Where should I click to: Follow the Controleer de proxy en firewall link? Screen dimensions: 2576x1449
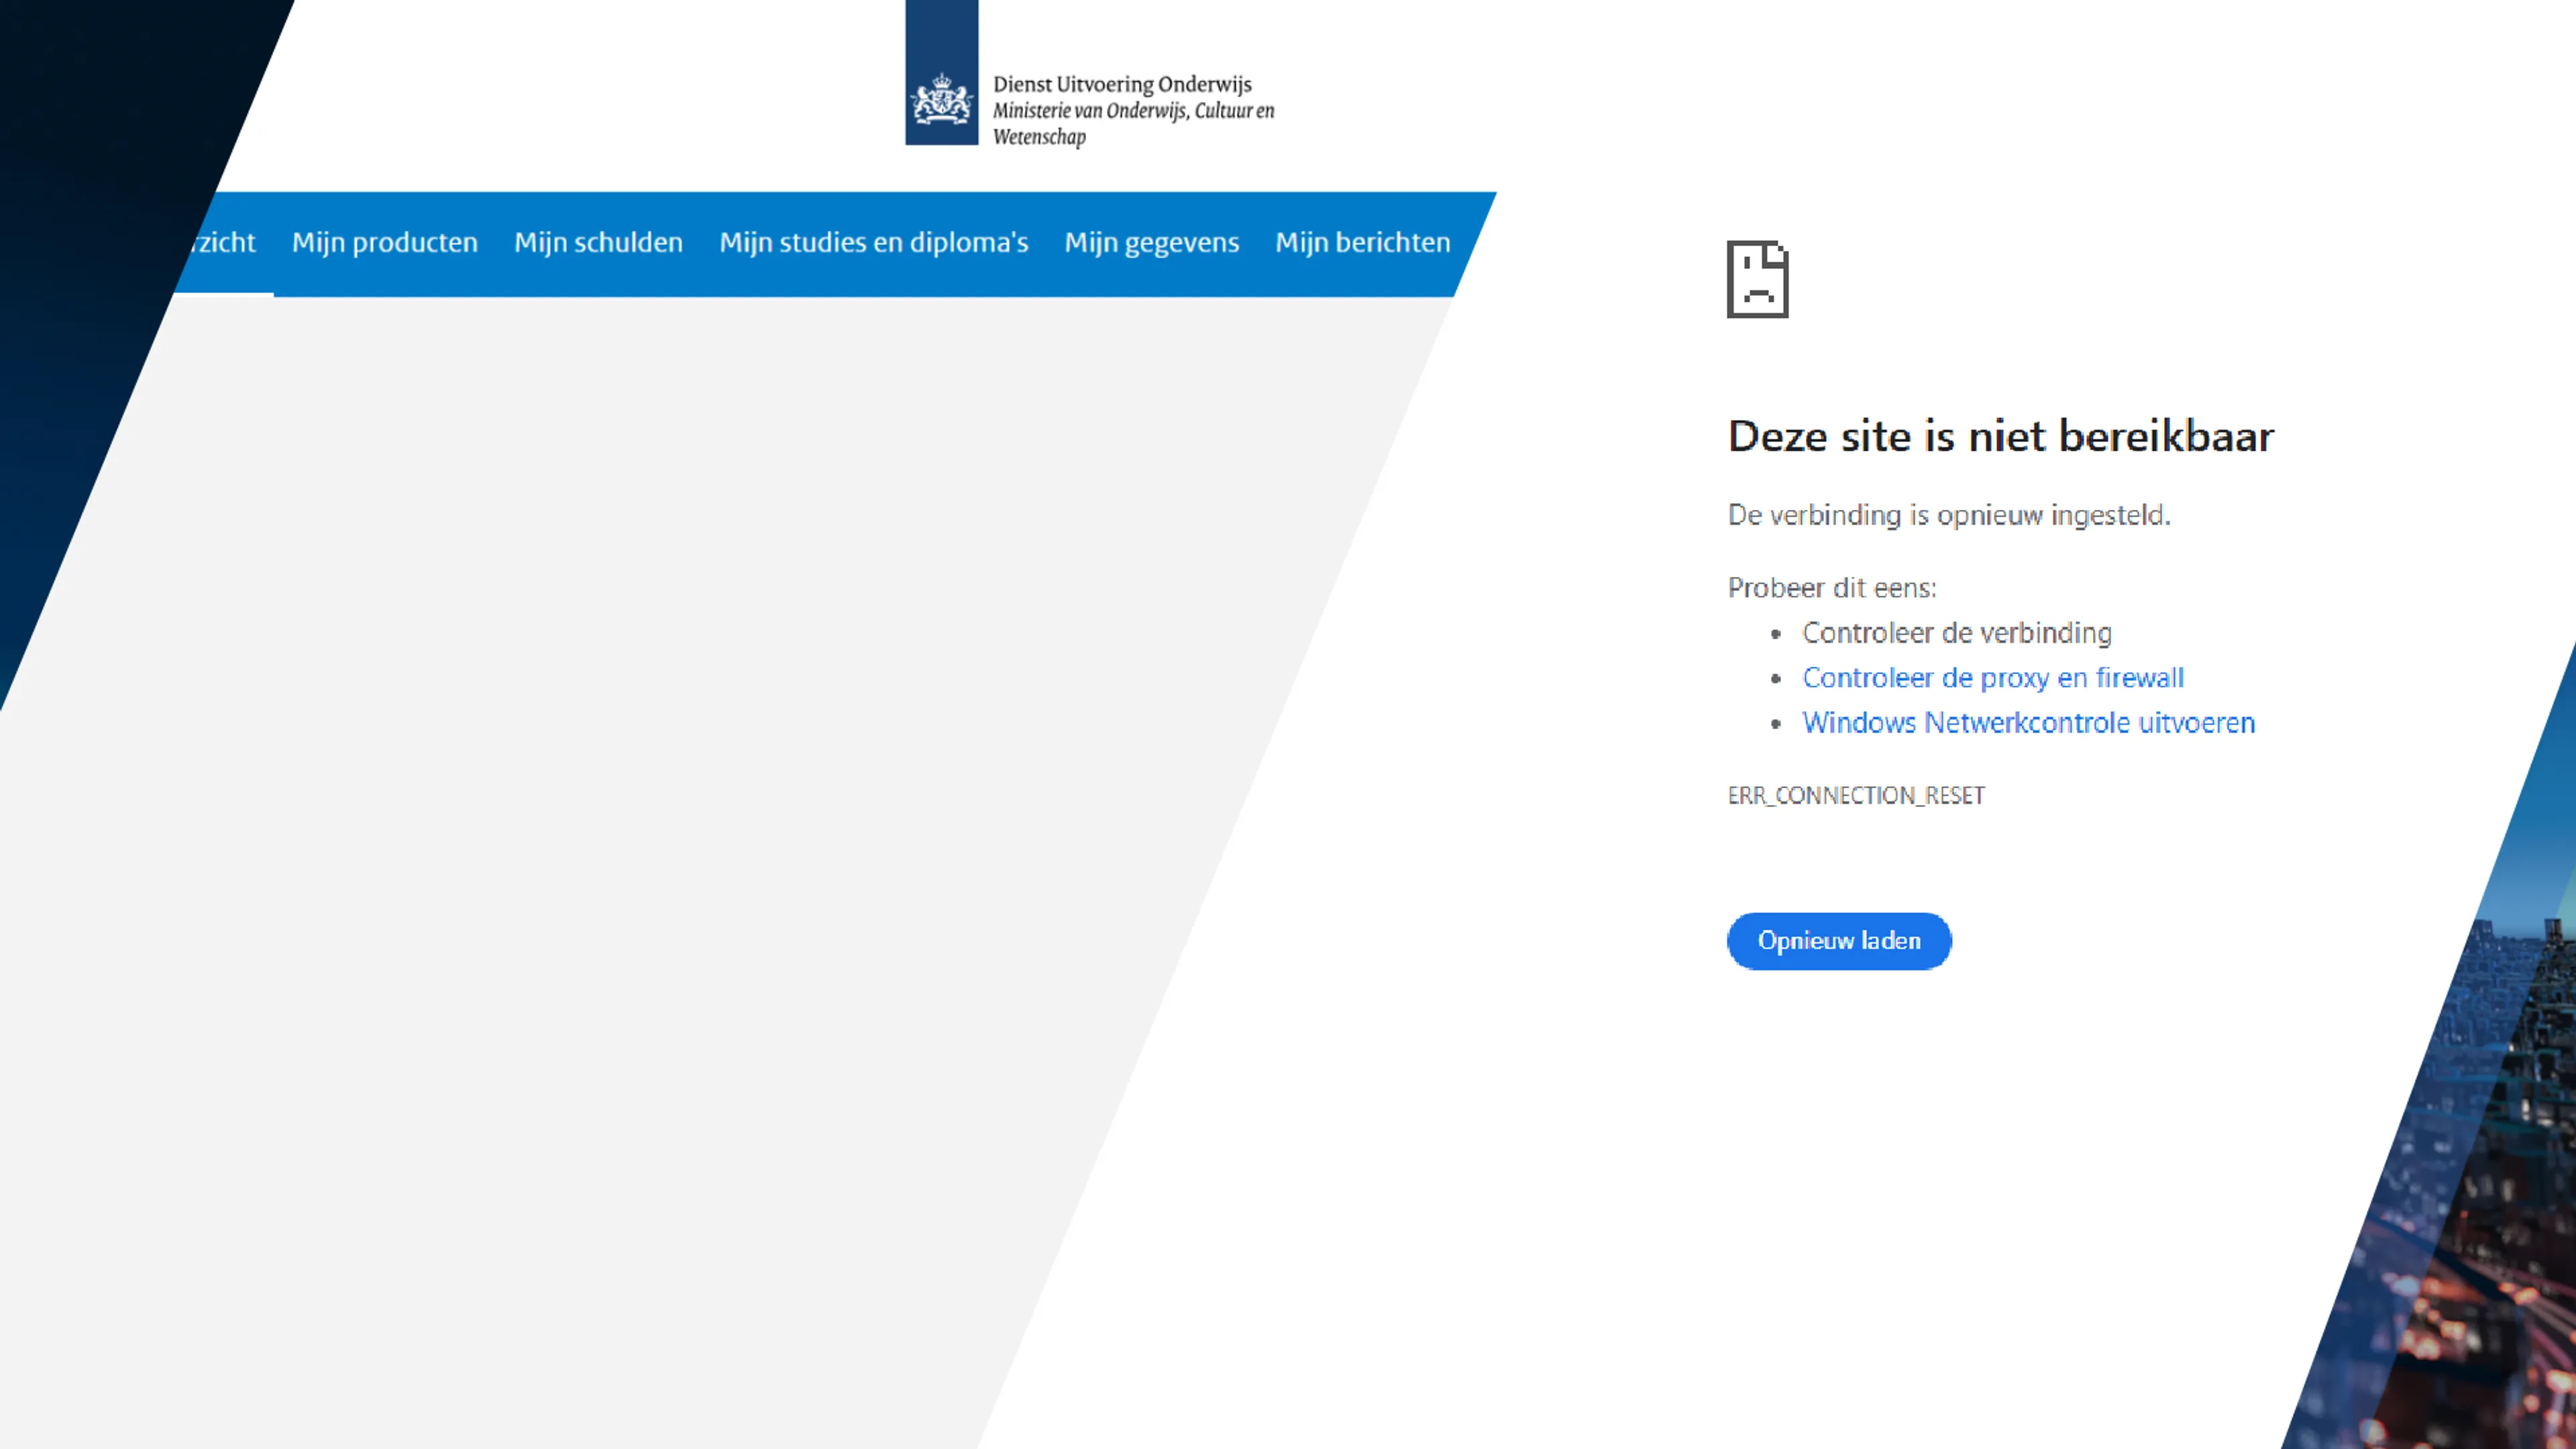[x=1992, y=678]
